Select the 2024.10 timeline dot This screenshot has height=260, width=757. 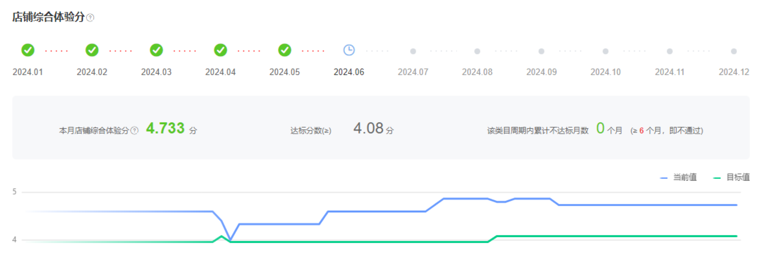click(x=605, y=51)
